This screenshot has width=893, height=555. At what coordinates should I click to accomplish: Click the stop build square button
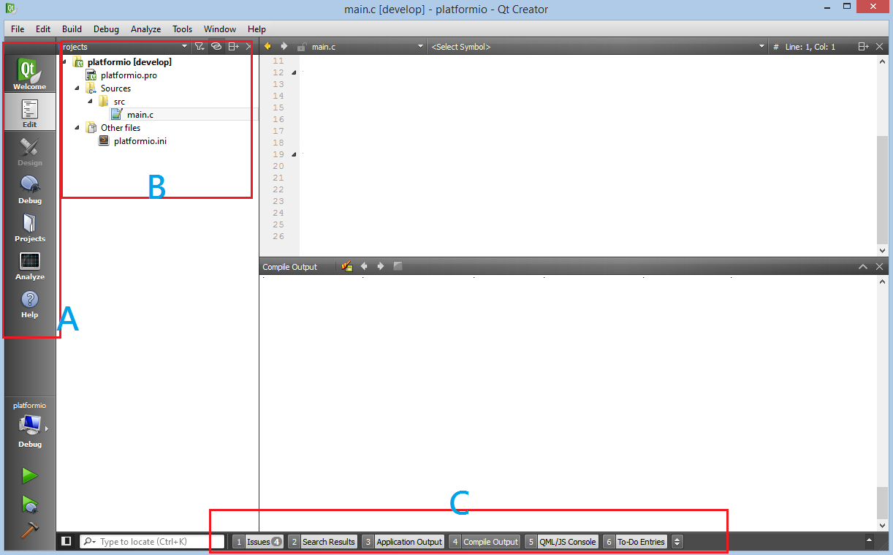pyautogui.click(x=398, y=267)
